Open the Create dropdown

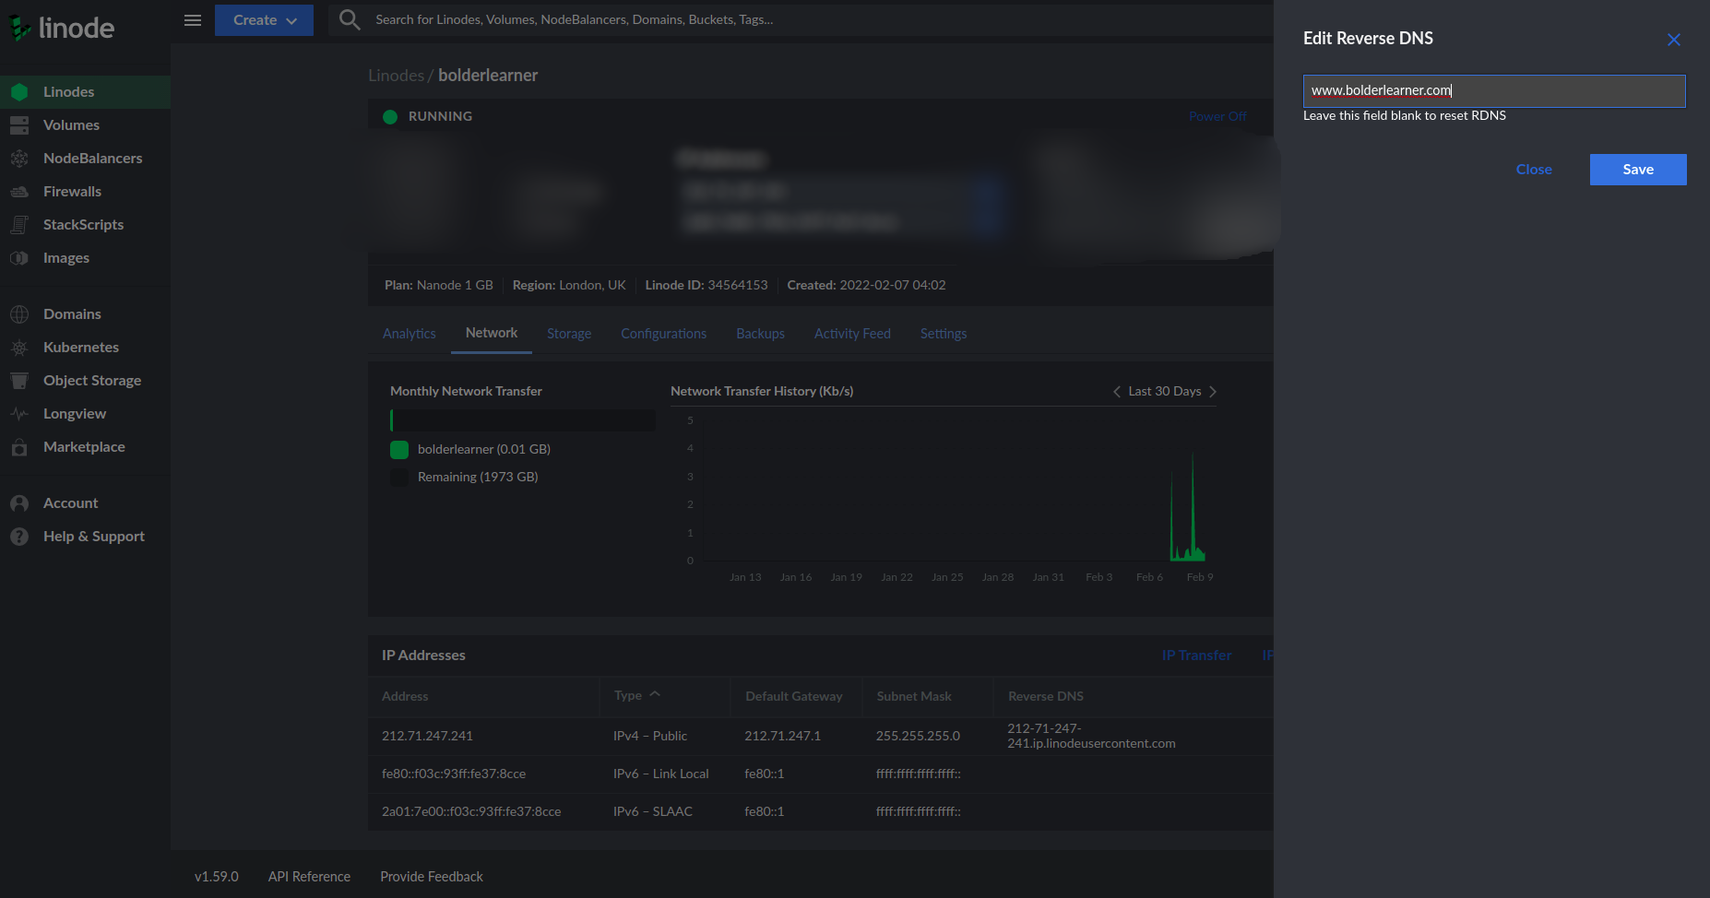tap(264, 20)
